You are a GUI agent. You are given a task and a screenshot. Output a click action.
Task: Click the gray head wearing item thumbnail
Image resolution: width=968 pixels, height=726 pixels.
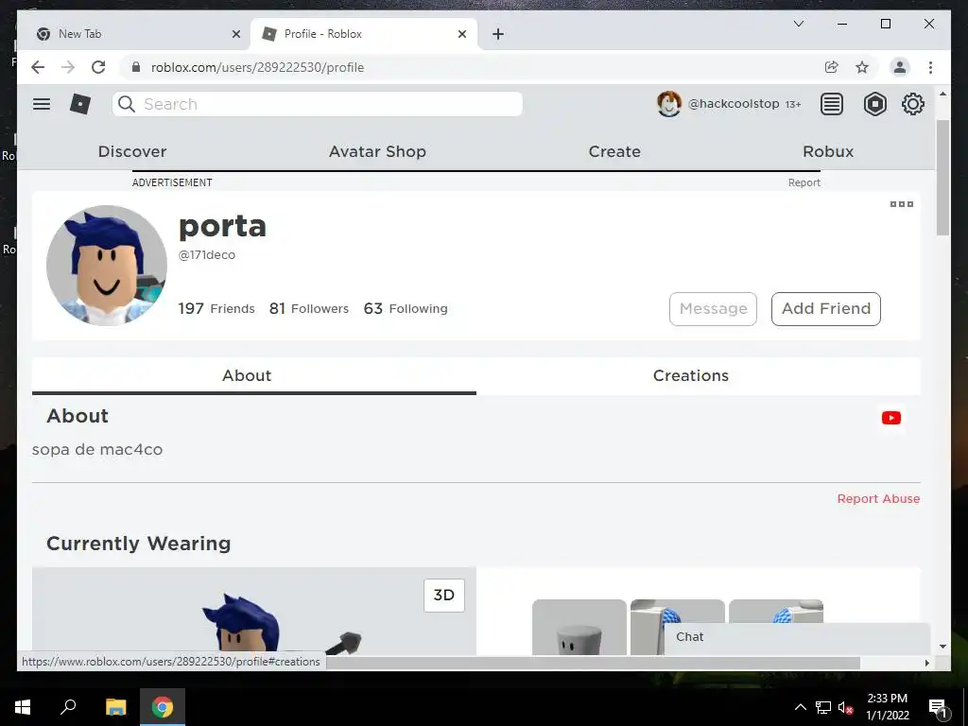[x=579, y=628]
